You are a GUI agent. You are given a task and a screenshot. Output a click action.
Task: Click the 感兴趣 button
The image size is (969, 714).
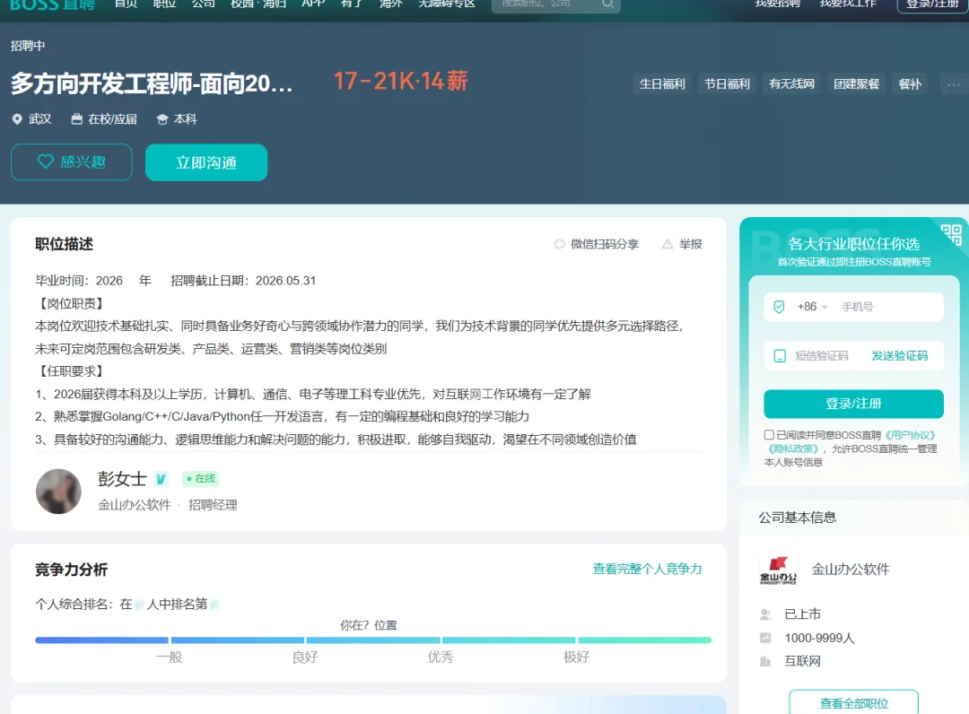click(x=72, y=161)
